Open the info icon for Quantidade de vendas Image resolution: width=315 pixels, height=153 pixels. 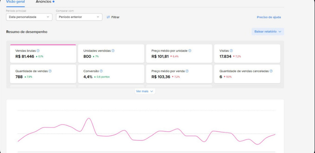[x=50, y=71]
